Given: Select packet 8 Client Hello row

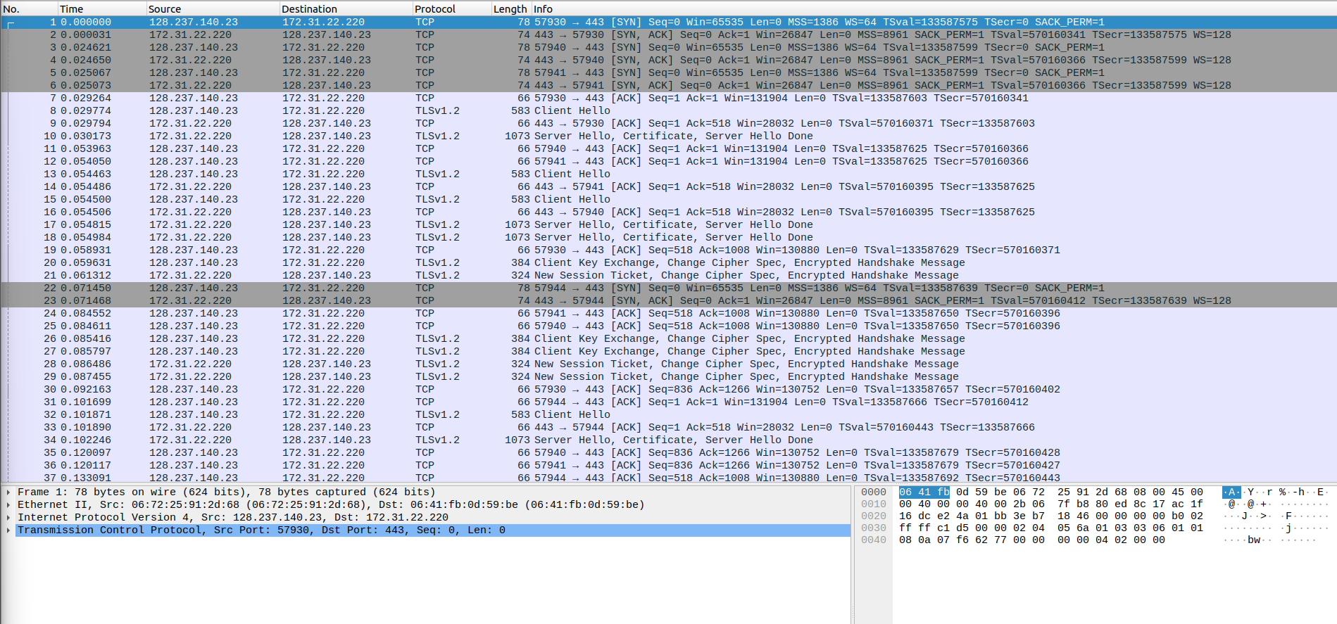Looking at the screenshot, I should click(668, 111).
